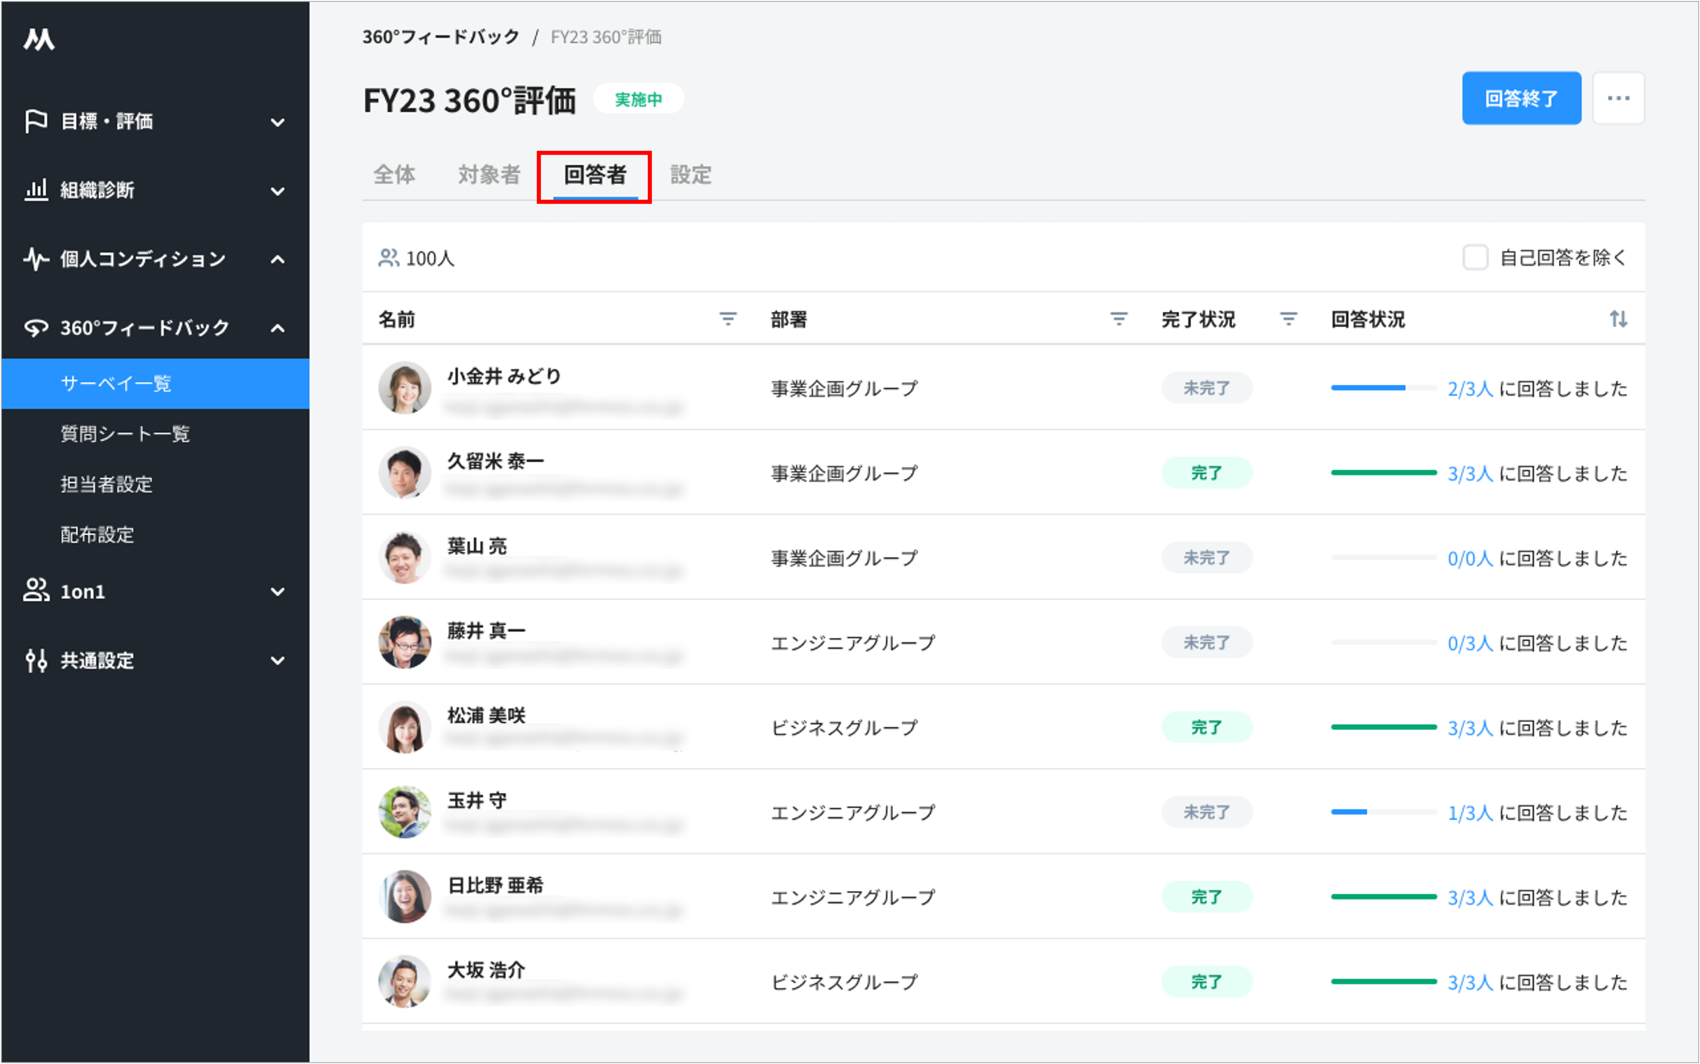The width and height of the screenshot is (1700, 1064).
Task: Expand the 目標・評価 menu chevron
Action: tap(278, 122)
